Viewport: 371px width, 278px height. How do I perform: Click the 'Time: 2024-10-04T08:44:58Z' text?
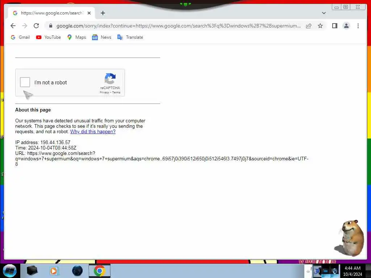[46, 148]
